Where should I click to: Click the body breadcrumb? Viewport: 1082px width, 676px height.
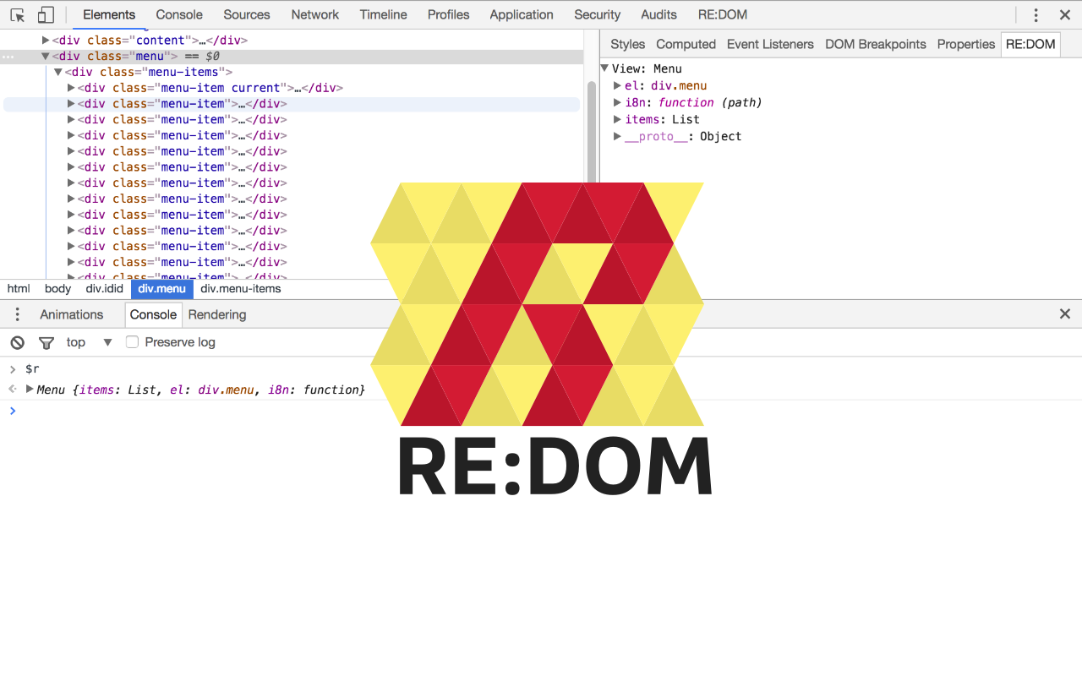pos(58,289)
